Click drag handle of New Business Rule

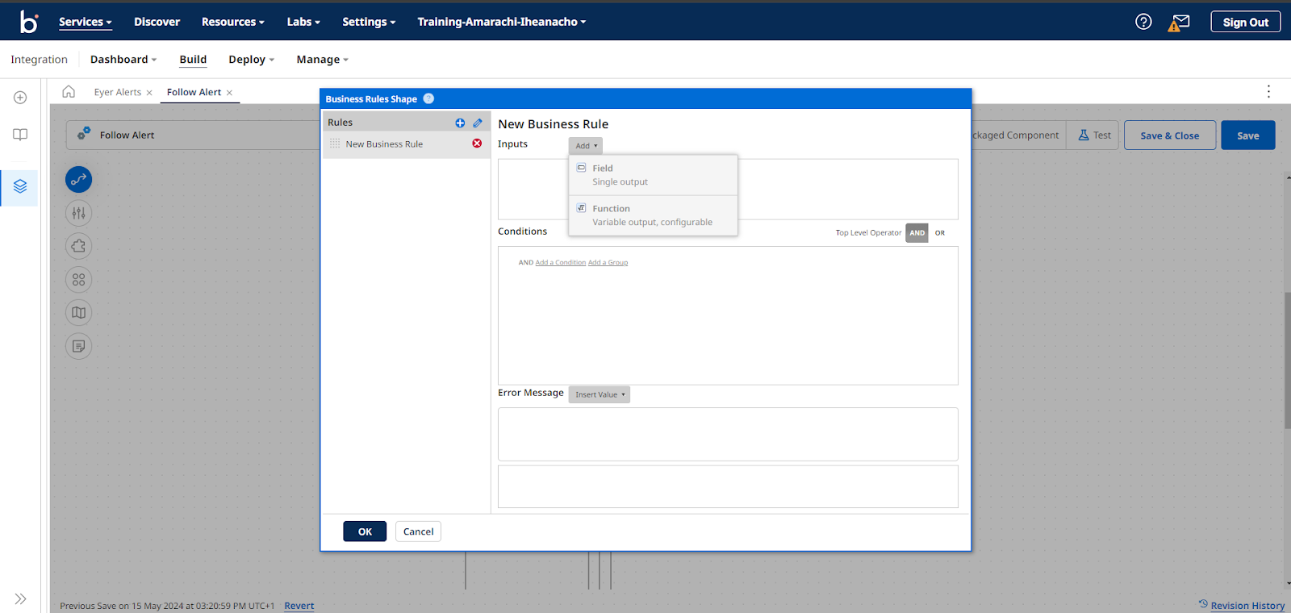coord(335,144)
